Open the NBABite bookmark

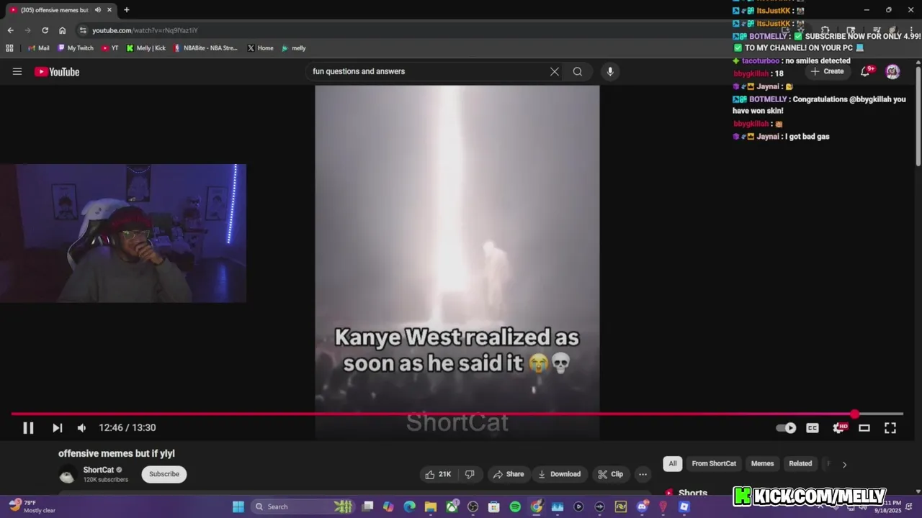point(205,48)
